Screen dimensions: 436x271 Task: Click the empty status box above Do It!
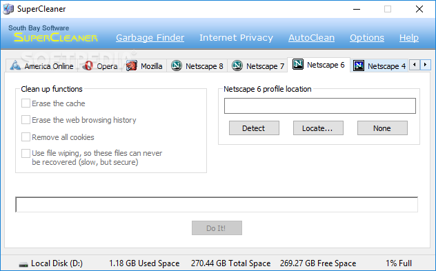point(217,205)
